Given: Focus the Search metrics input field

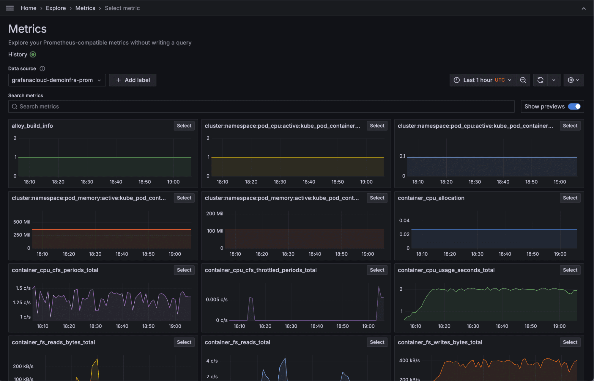Looking at the screenshot, I should [x=261, y=106].
